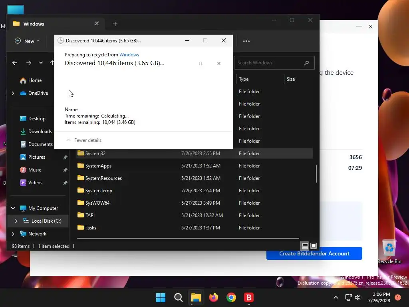Open OneDrive in the navigation pane
409x307 pixels.
(x=34, y=93)
